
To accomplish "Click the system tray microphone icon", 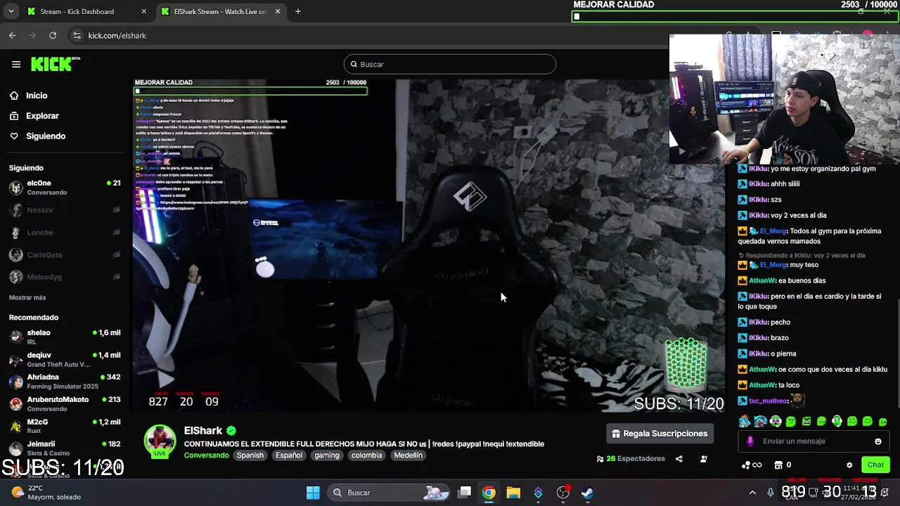I will point(771,492).
